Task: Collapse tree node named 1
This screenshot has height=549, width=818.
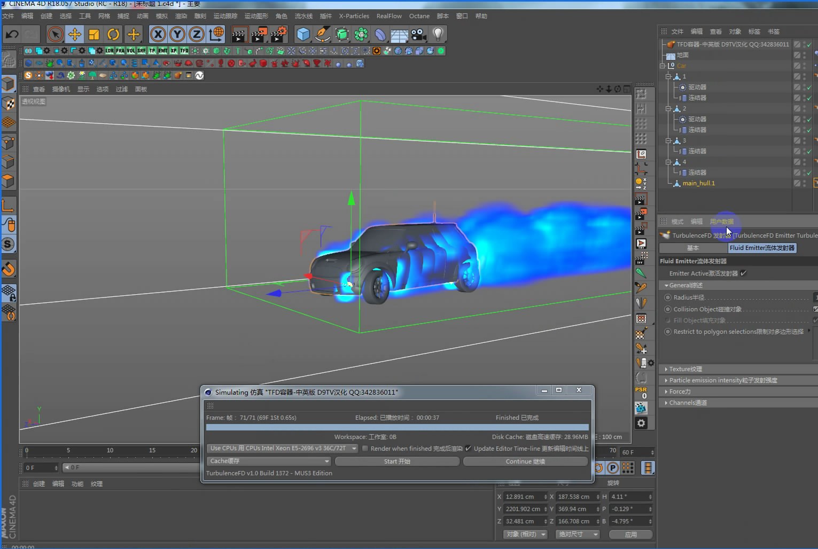Action: 668,76
